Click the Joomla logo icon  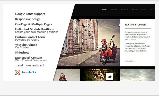(x=18, y=73)
